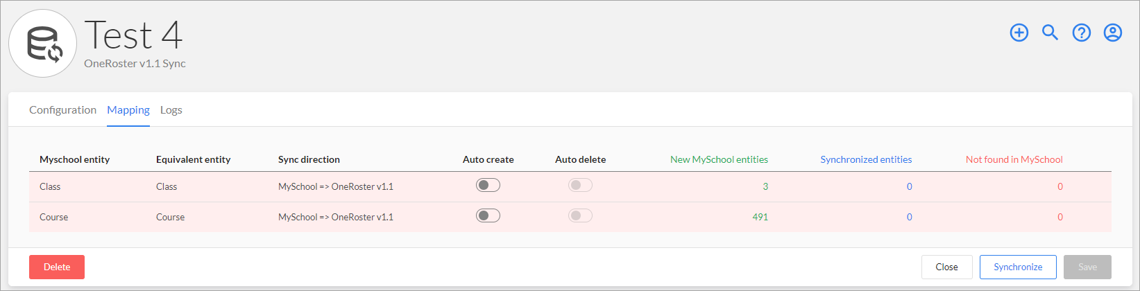Click the database sync logo icon
1140x291 pixels.
point(44,44)
